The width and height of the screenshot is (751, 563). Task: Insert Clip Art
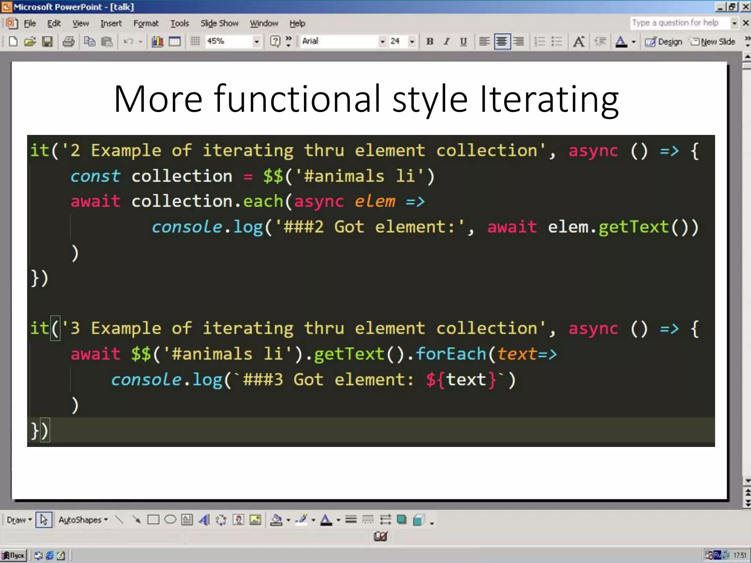238,520
